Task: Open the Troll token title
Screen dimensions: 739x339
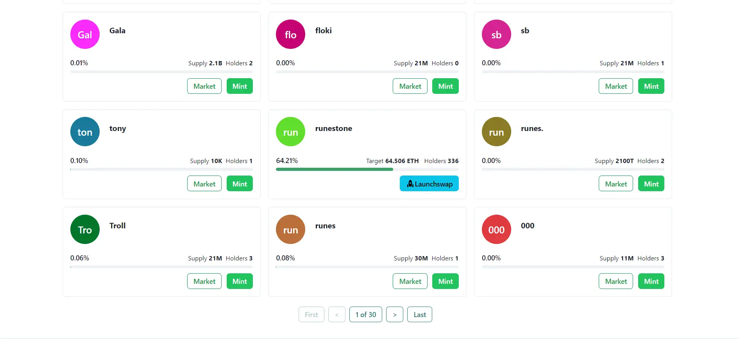Action: tap(117, 226)
